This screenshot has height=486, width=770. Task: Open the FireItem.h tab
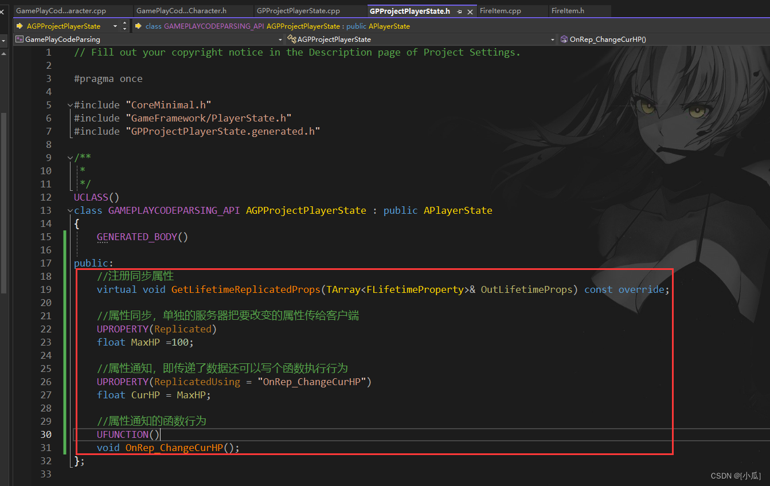(x=568, y=11)
